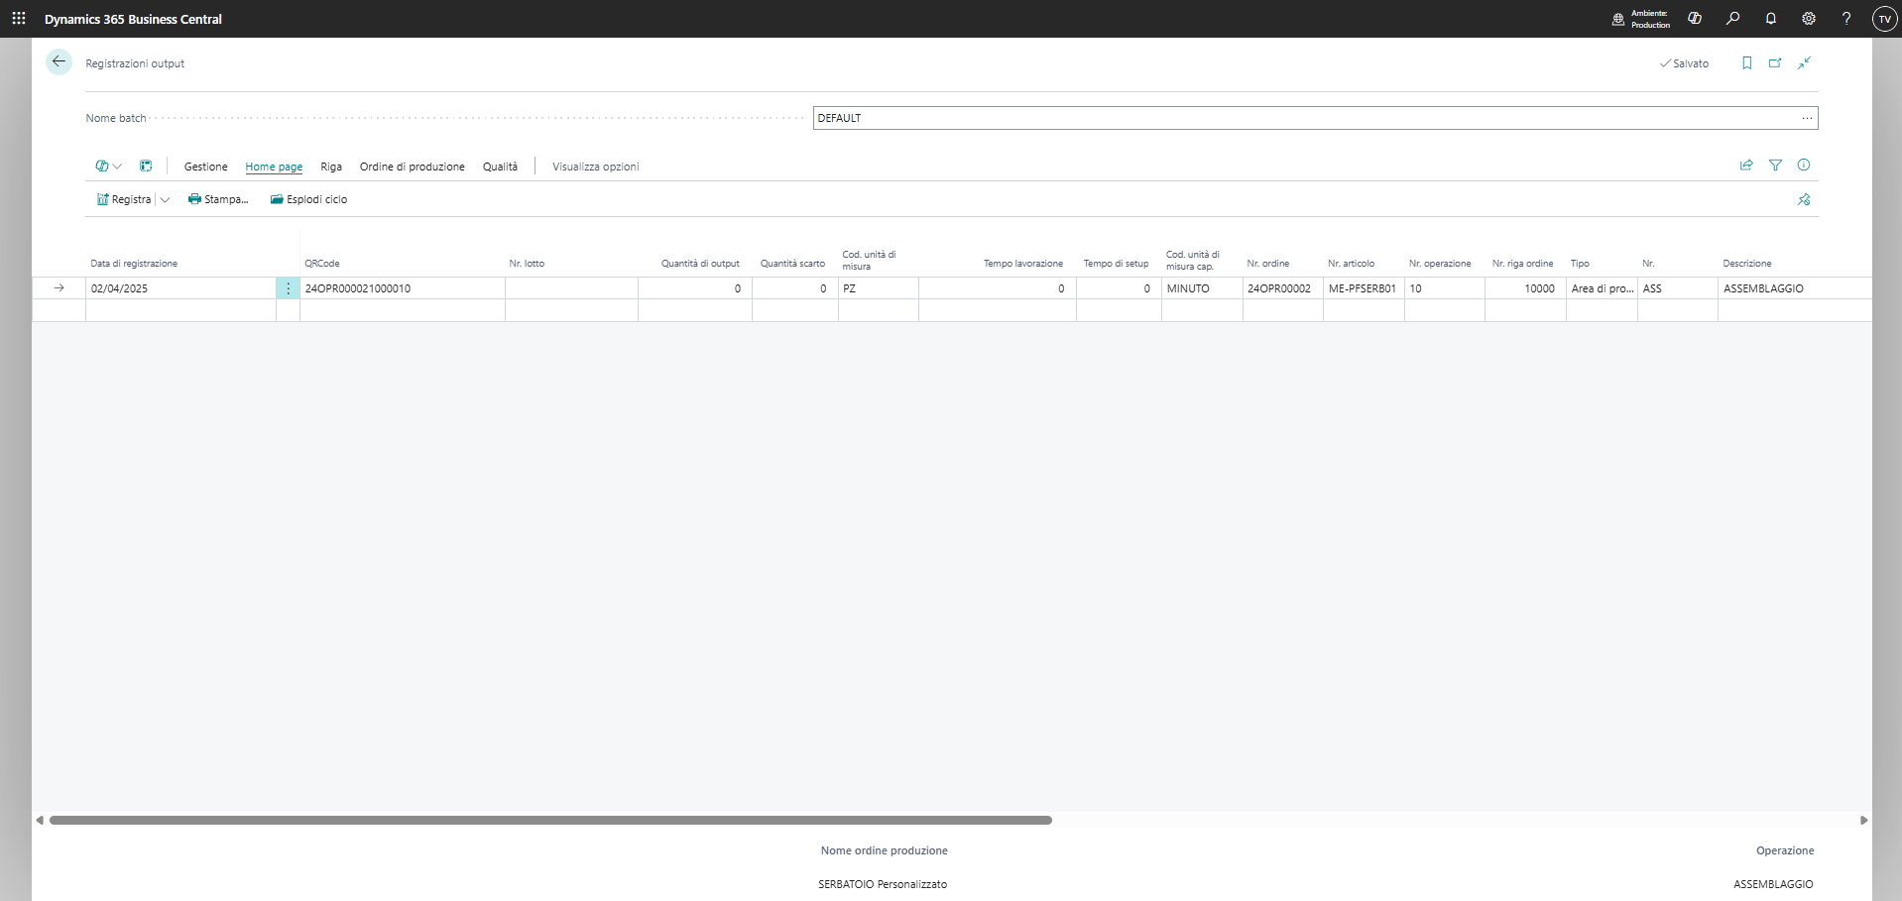The height and width of the screenshot is (901, 1902).
Task: Toggle the filter pane funnel icon
Action: pos(1775,166)
